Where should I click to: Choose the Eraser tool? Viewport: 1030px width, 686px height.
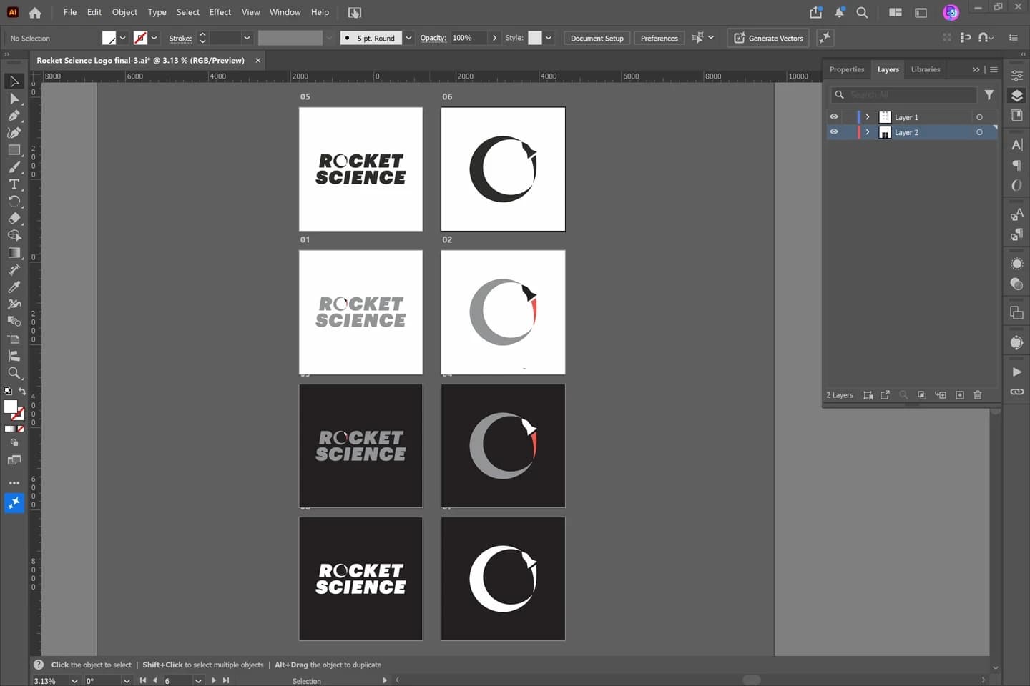click(x=14, y=219)
